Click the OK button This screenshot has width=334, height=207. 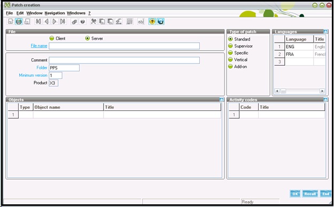click(295, 194)
